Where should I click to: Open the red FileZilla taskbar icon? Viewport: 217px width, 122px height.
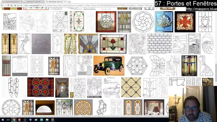pyautogui.click(x=19, y=120)
